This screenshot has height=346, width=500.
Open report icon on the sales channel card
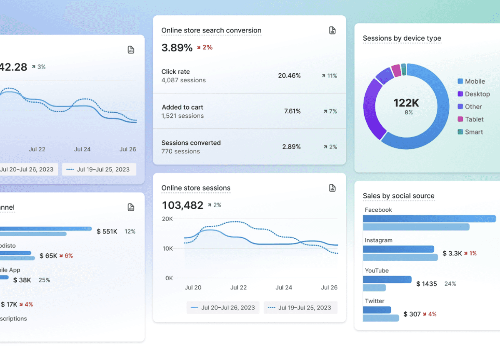131,207
